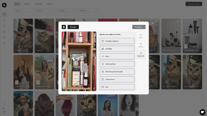Open the play/video sidebar icon

pyautogui.click(x=4, y=20)
